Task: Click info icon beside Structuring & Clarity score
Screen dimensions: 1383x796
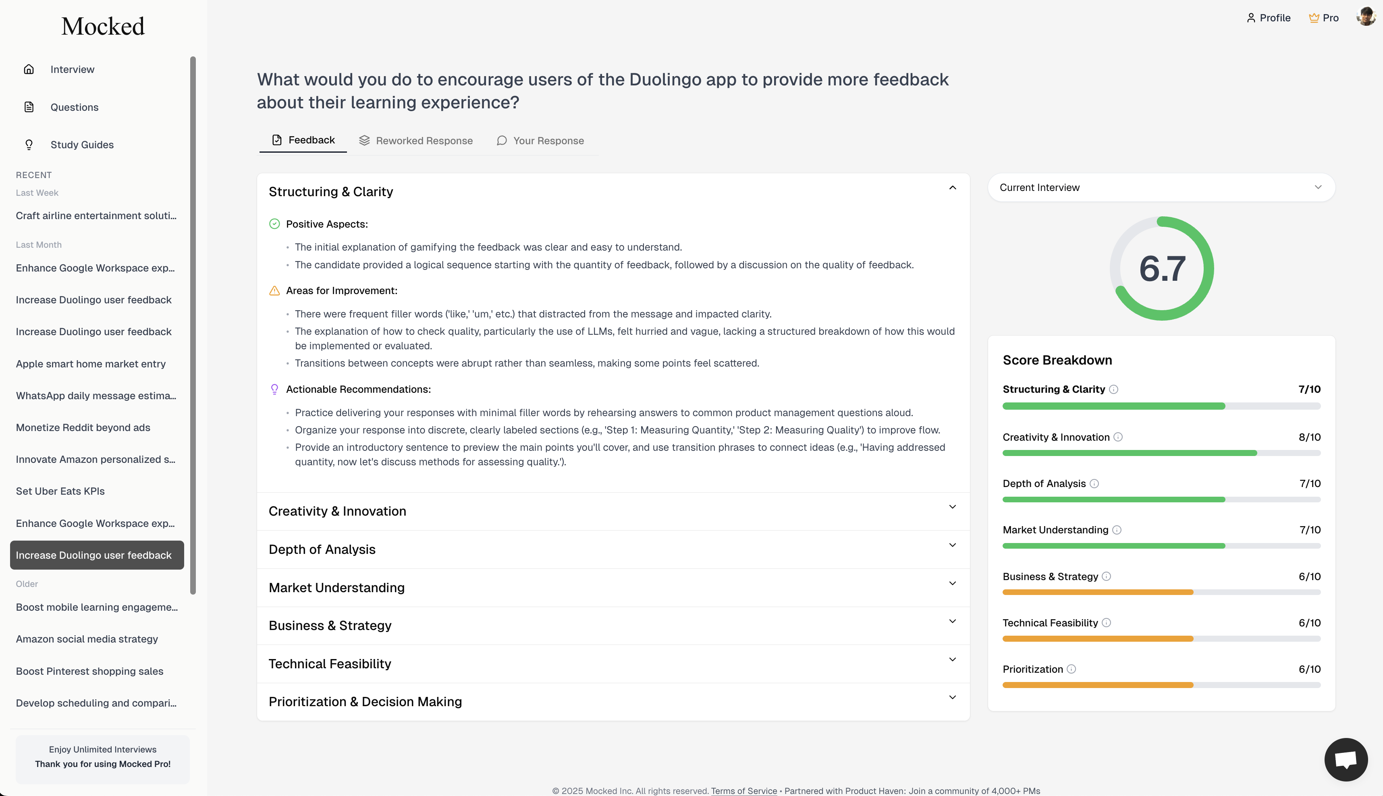Action: tap(1113, 389)
